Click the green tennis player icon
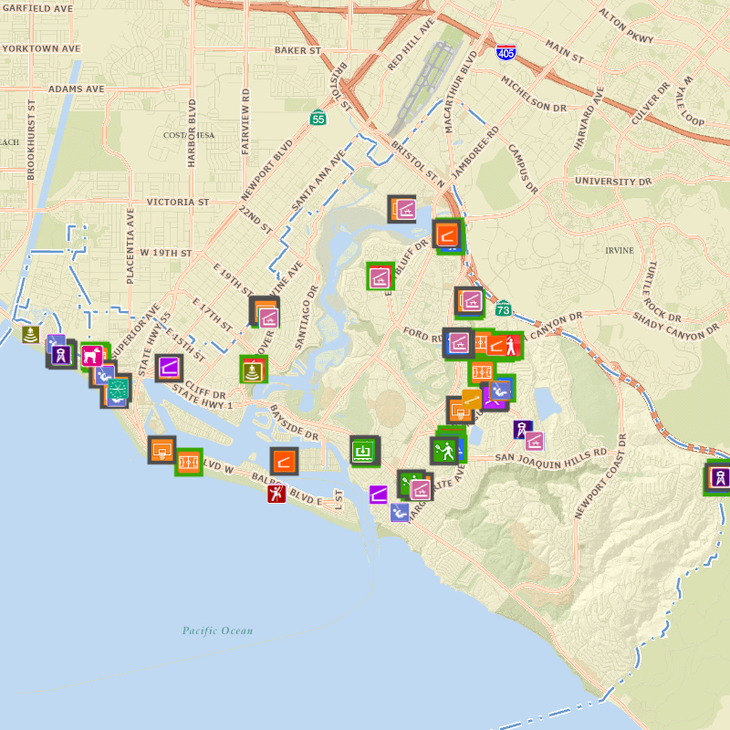The height and width of the screenshot is (730, 730). click(444, 450)
